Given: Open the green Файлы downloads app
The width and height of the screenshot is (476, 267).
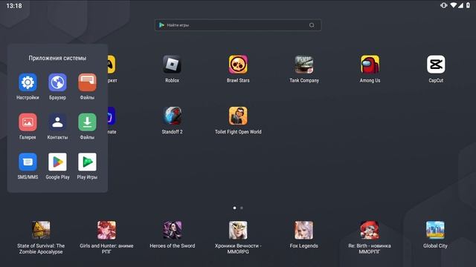Looking at the screenshot, I should 87,122.
